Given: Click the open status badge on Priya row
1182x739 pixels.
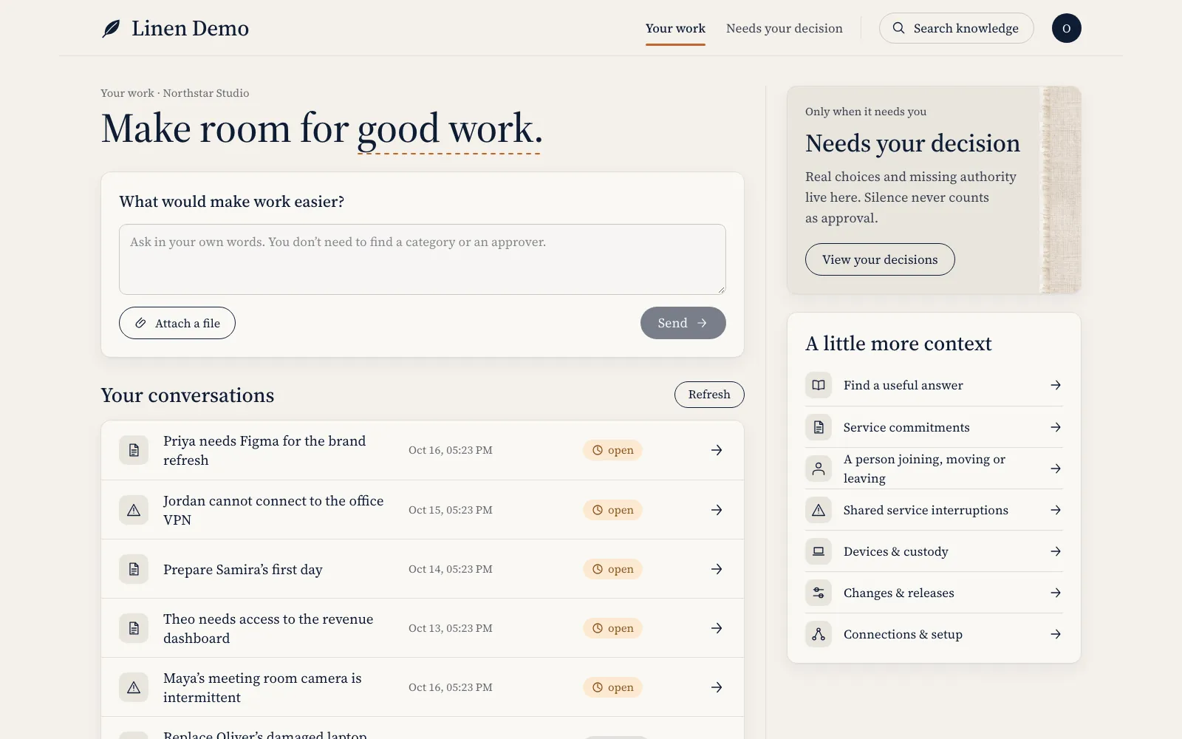Looking at the screenshot, I should (x=612, y=450).
